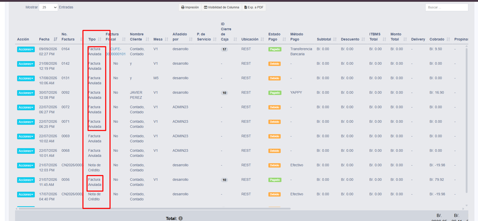
Task: Open the entries-per-page dropdown showing 25
Action: click(x=49, y=7)
